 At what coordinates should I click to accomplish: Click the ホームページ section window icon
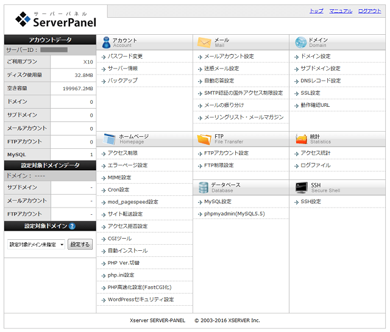point(109,139)
